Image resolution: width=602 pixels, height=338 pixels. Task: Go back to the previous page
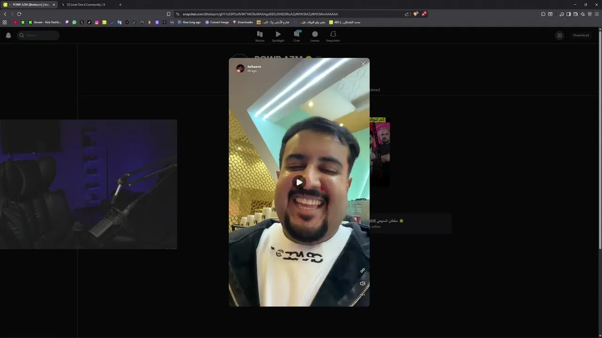click(x=5, y=14)
